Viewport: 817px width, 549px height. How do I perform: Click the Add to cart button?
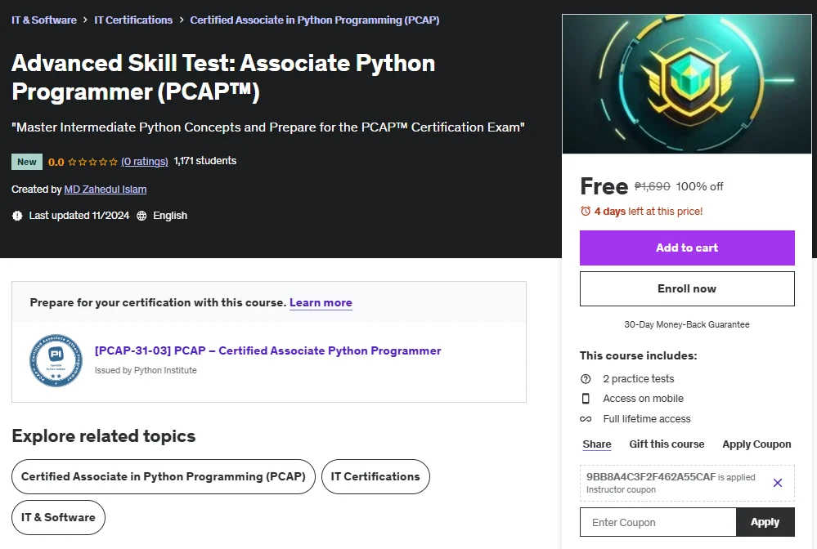click(x=687, y=248)
